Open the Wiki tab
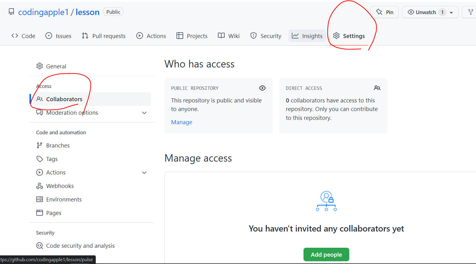Screen dimensions: 476x264 click(229, 36)
